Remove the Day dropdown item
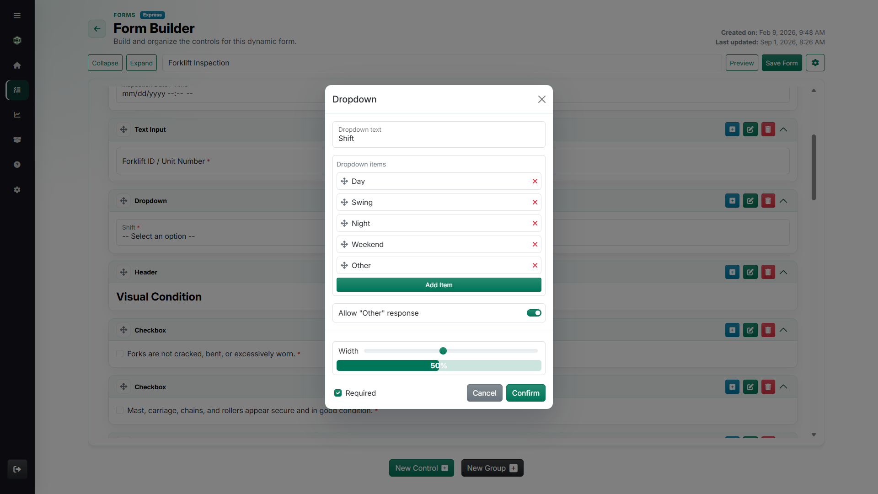Viewport: 878px width, 494px height. tap(535, 181)
